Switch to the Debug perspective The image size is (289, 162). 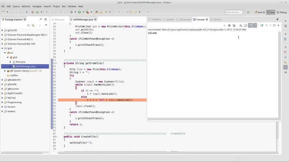tap(282, 12)
